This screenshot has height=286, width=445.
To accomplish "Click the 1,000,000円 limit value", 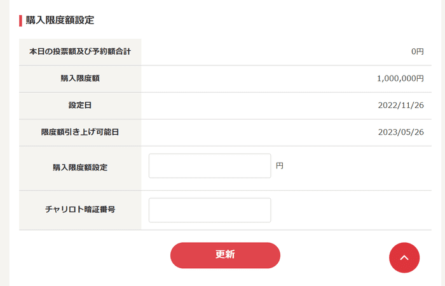I will (x=400, y=79).
